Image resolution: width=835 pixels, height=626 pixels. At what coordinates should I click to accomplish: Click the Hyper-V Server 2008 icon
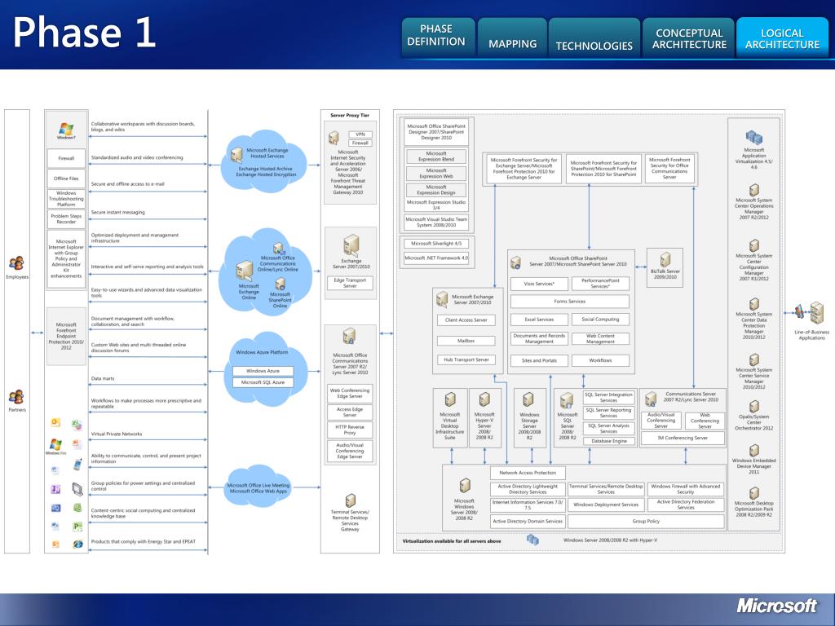pyautogui.click(x=484, y=400)
